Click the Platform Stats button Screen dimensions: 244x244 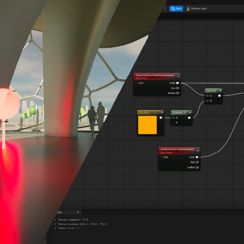196,8
